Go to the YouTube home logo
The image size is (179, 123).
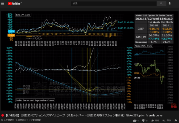click(15, 4)
